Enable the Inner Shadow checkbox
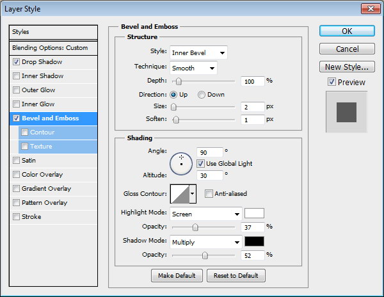384x297 pixels. pos(16,76)
